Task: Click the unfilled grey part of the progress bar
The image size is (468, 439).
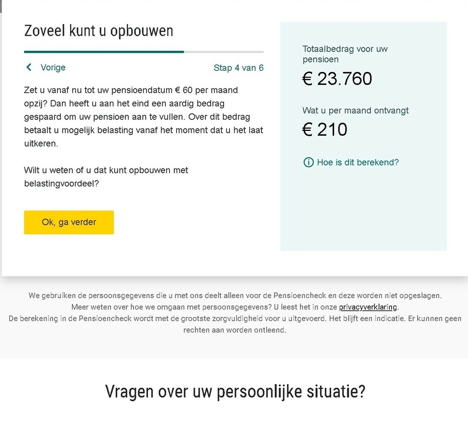Action: [223, 52]
